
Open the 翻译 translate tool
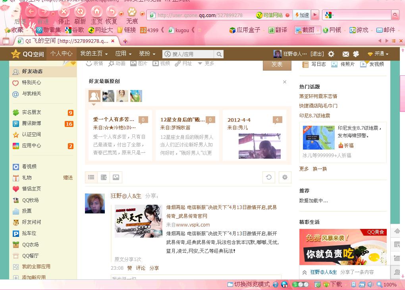[x=278, y=30]
